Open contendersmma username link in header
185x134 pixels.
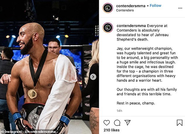(x=131, y=6)
